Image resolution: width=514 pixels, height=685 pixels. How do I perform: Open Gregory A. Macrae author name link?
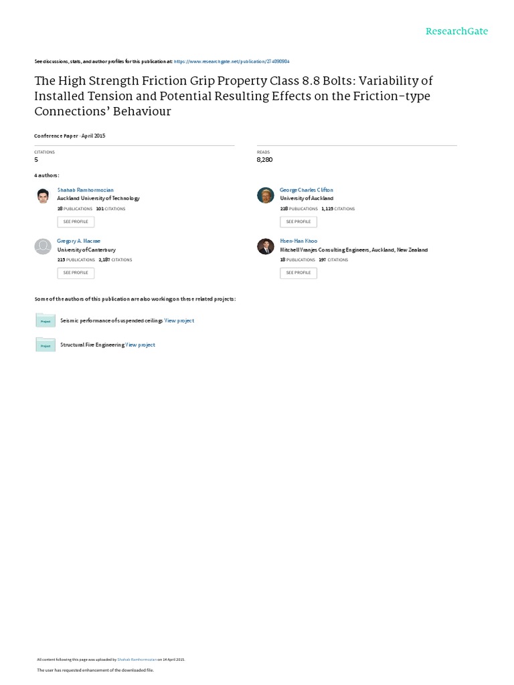coord(79,241)
